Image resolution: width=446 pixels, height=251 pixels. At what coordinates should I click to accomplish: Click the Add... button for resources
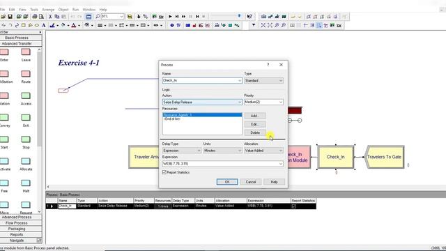(255, 116)
